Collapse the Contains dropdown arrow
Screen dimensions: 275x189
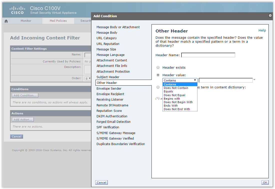pyautogui.click(x=195, y=80)
